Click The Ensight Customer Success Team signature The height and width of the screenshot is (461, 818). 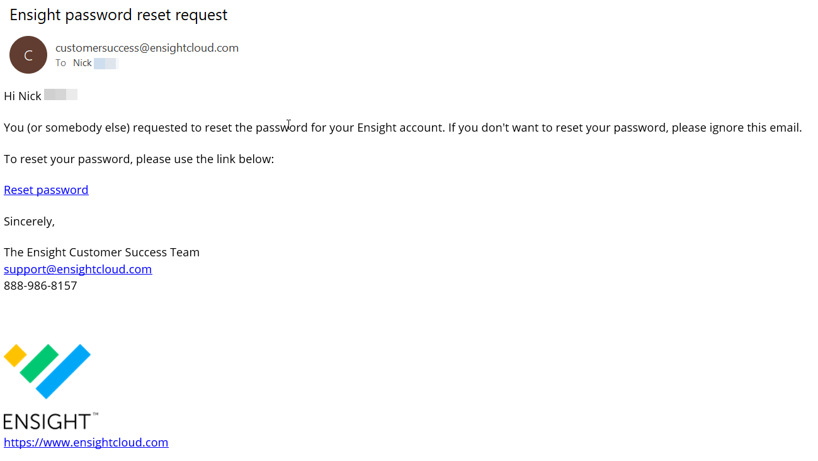point(101,252)
